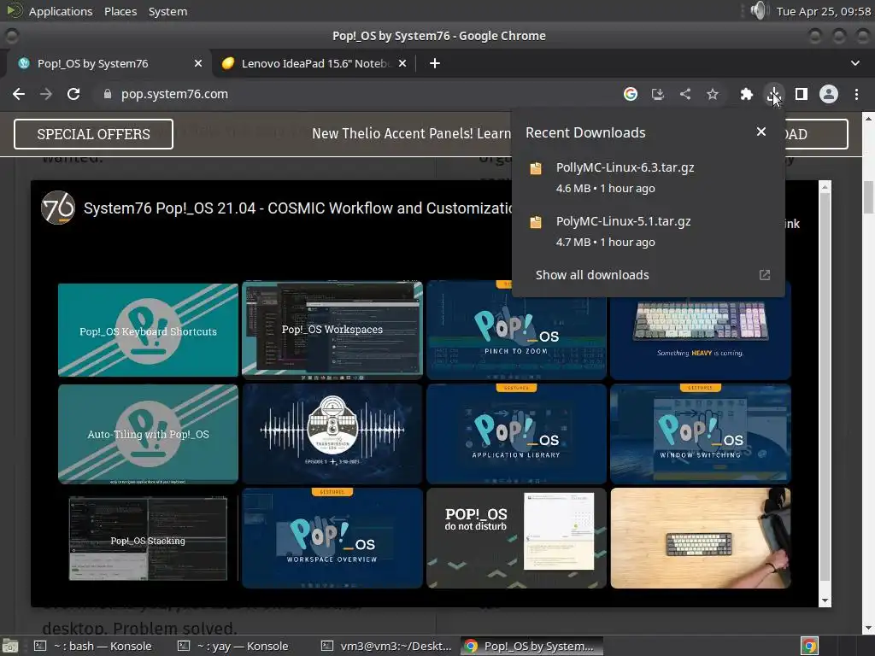Close the Lenovo IdeaPad tab
The image size is (875, 656).
pyautogui.click(x=402, y=63)
